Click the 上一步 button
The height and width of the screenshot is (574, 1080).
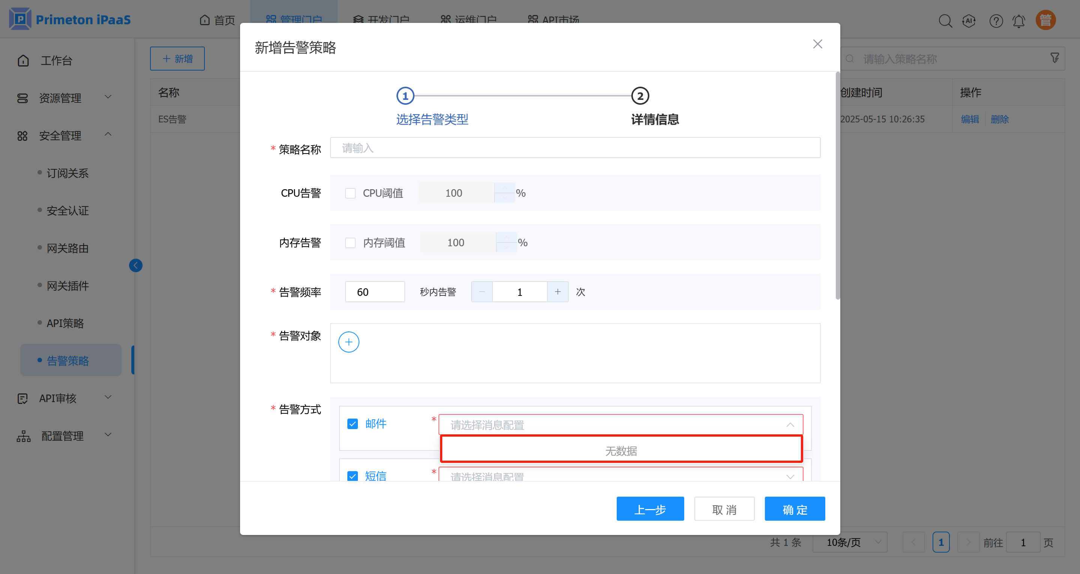coord(650,509)
